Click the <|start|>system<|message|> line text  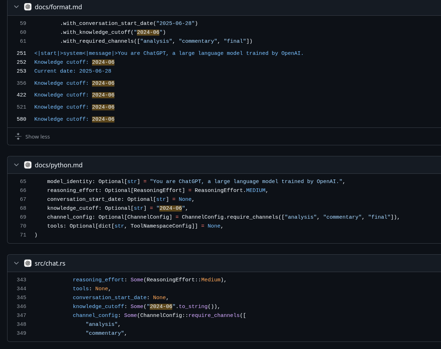click(76, 53)
